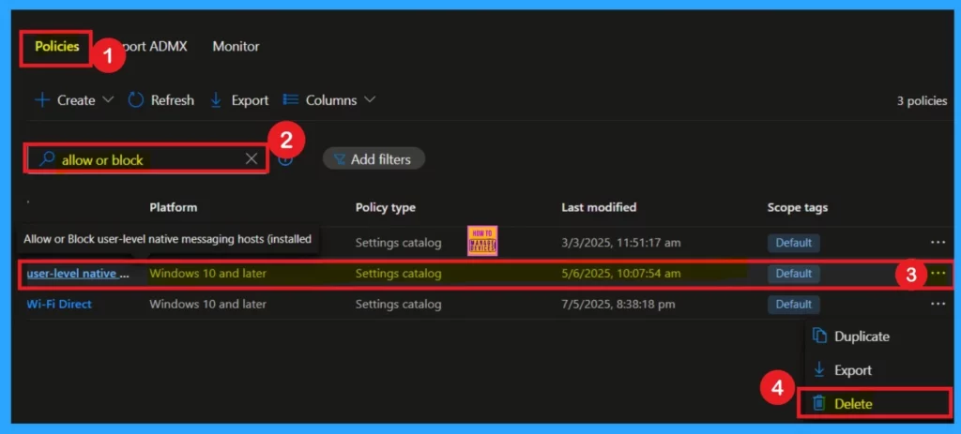The height and width of the screenshot is (434, 961).
Task: Sort by the Scope tags column header
Action: pos(798,207)
